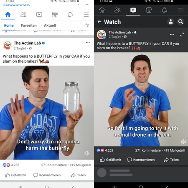Open three-dot options on light-mode Action Lab post
This screenshot has height=188, width=188.
[88, 43]
